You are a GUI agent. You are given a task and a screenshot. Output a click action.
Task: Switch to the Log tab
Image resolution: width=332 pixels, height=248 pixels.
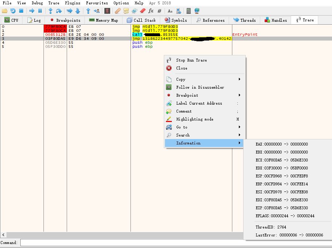[34, 20]
